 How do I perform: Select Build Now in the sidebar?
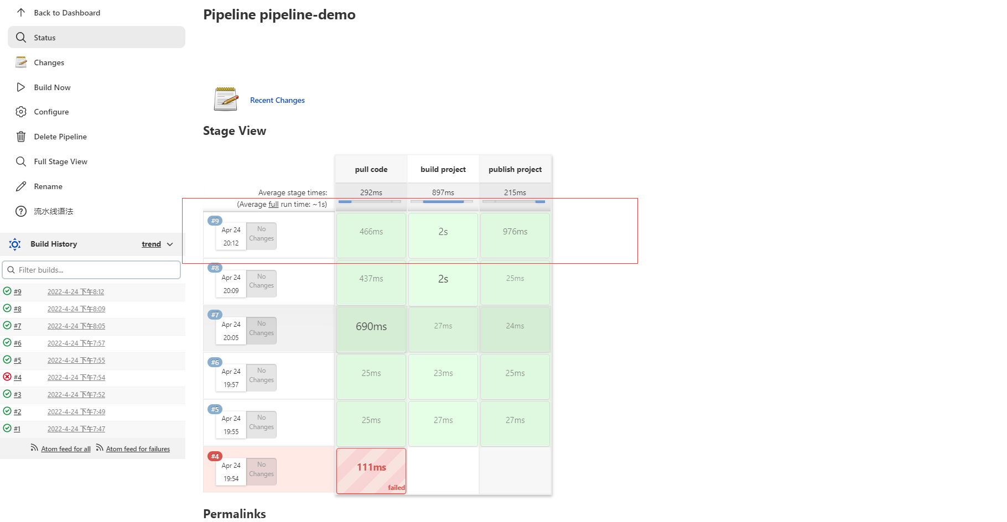pos(96,87)
